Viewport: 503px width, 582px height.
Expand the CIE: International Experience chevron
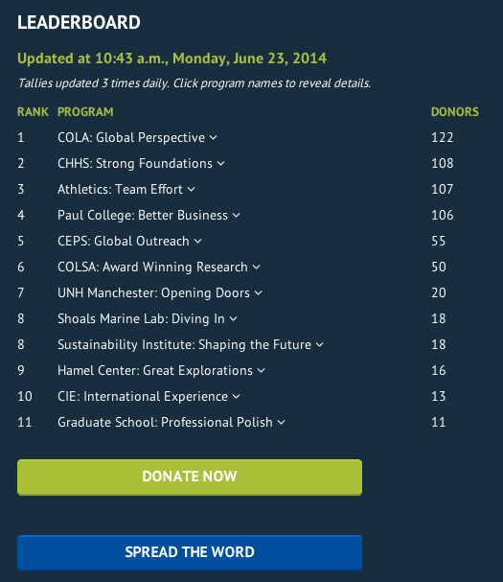coord(237,397)
